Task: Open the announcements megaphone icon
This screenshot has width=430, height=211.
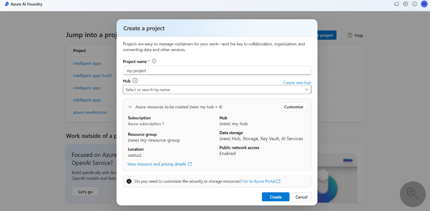Action: (x=396, y=4)
